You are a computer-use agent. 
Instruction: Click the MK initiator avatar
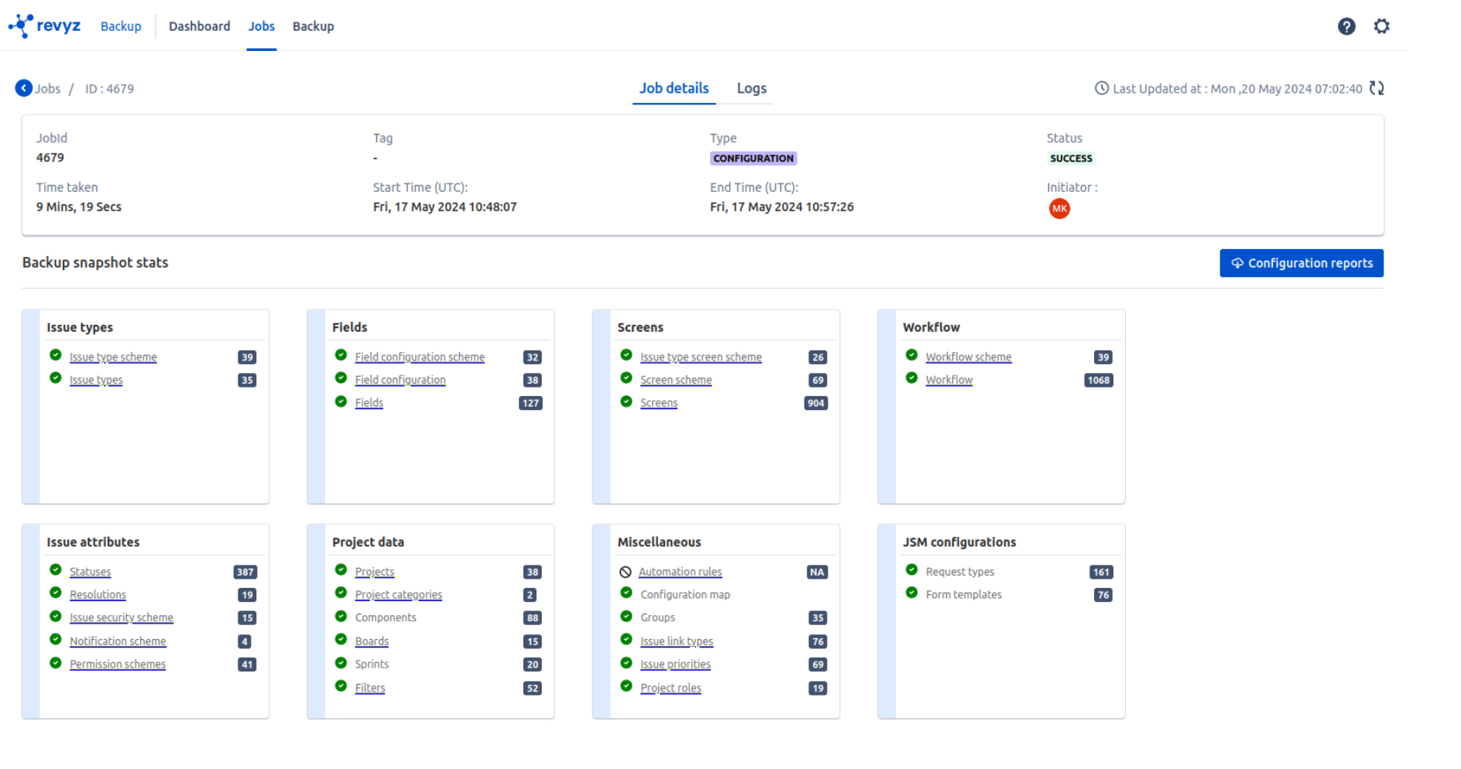(x=1059, y=209)
